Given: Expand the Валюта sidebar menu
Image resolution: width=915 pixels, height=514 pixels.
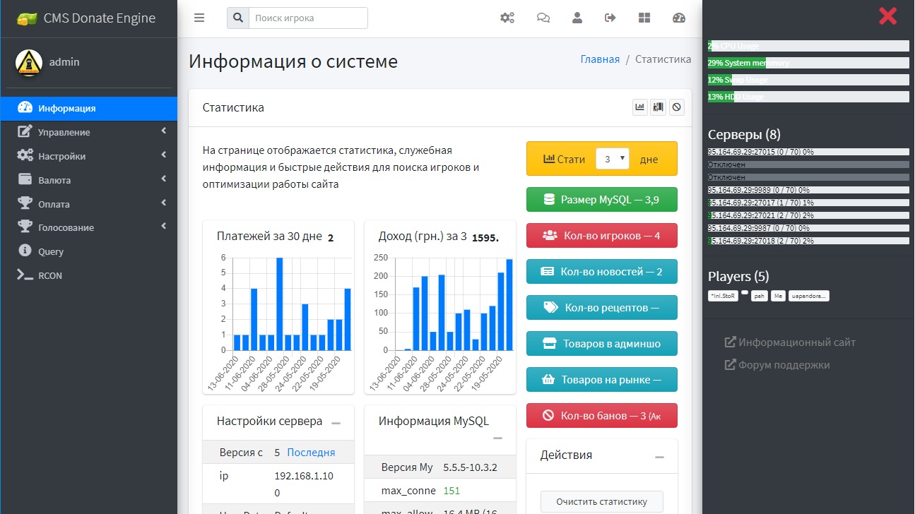Looking at the screenshot, I should click(x=88, y=180).
